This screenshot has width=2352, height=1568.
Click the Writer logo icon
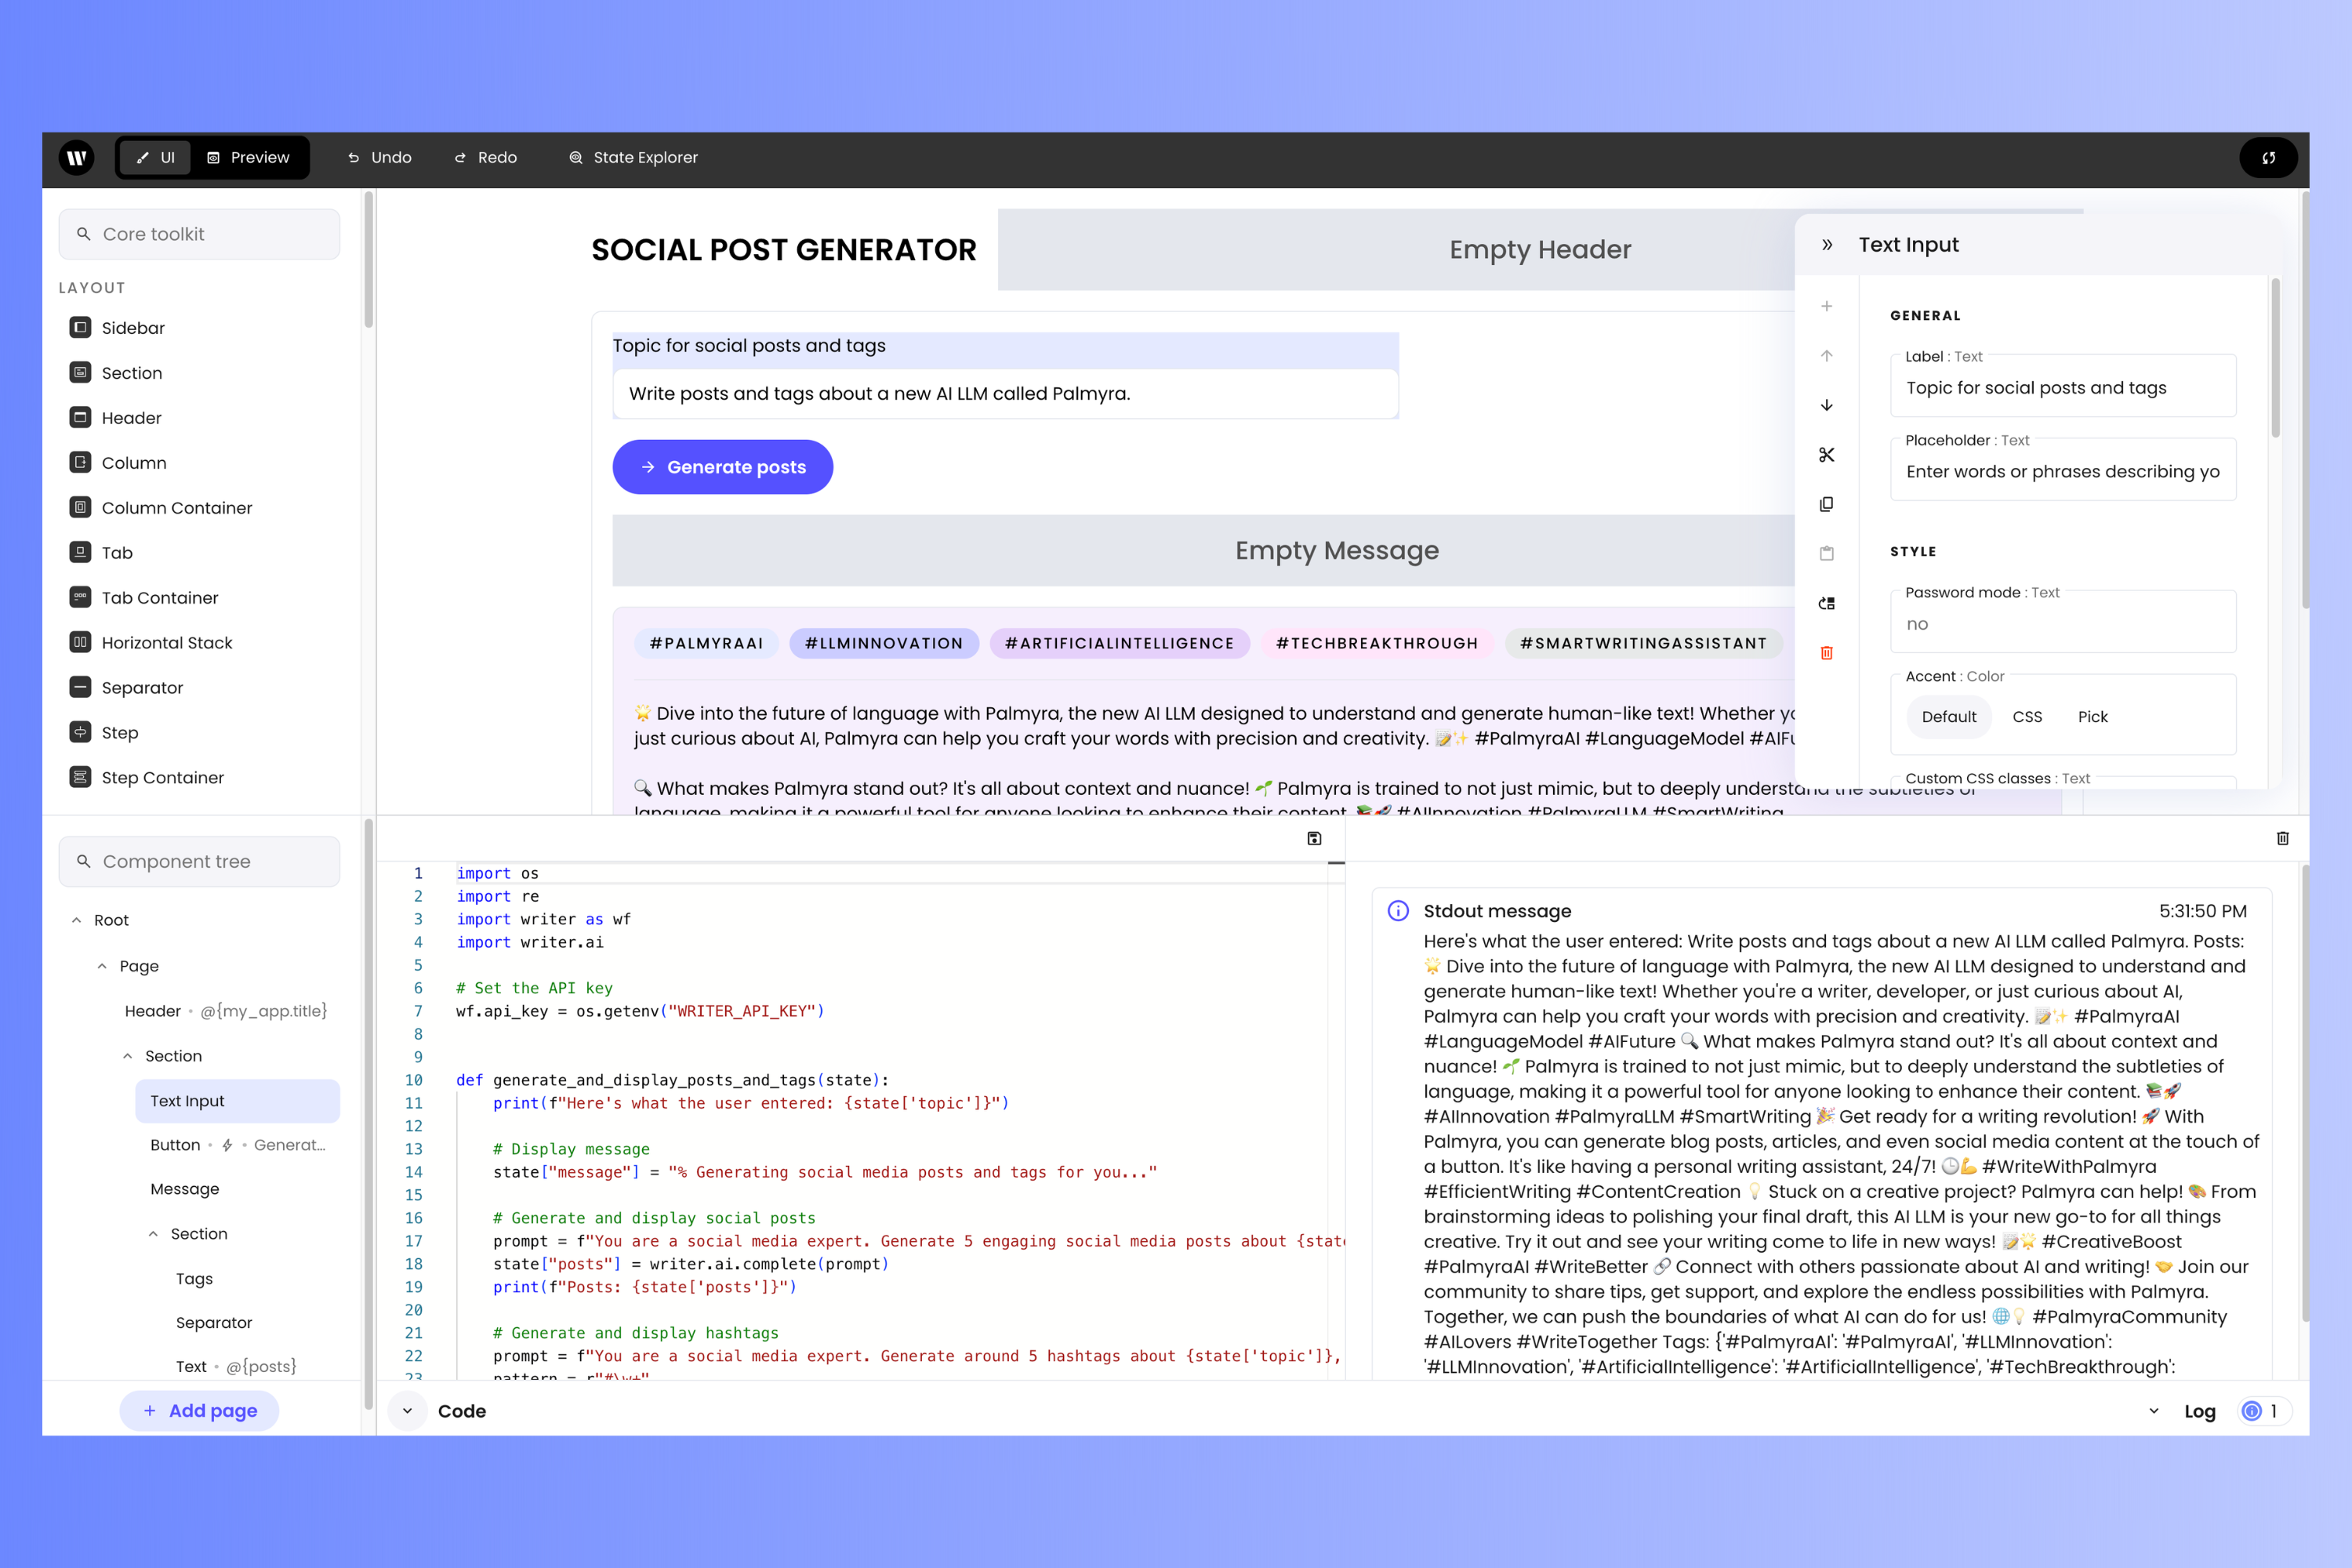77,157
